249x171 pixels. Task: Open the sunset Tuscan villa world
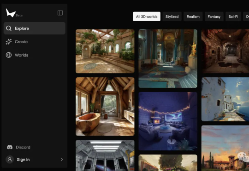point(225,148)
